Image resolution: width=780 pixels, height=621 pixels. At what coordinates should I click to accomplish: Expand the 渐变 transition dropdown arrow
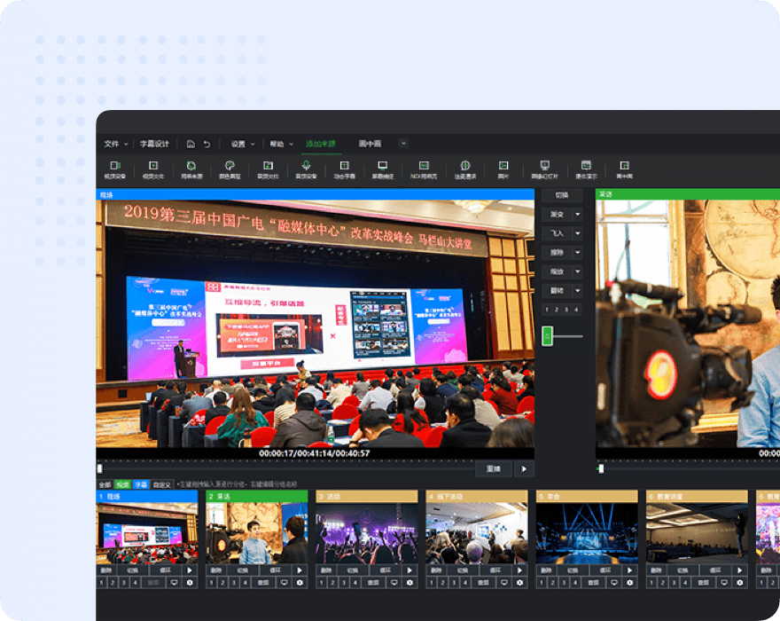[577, 215]
